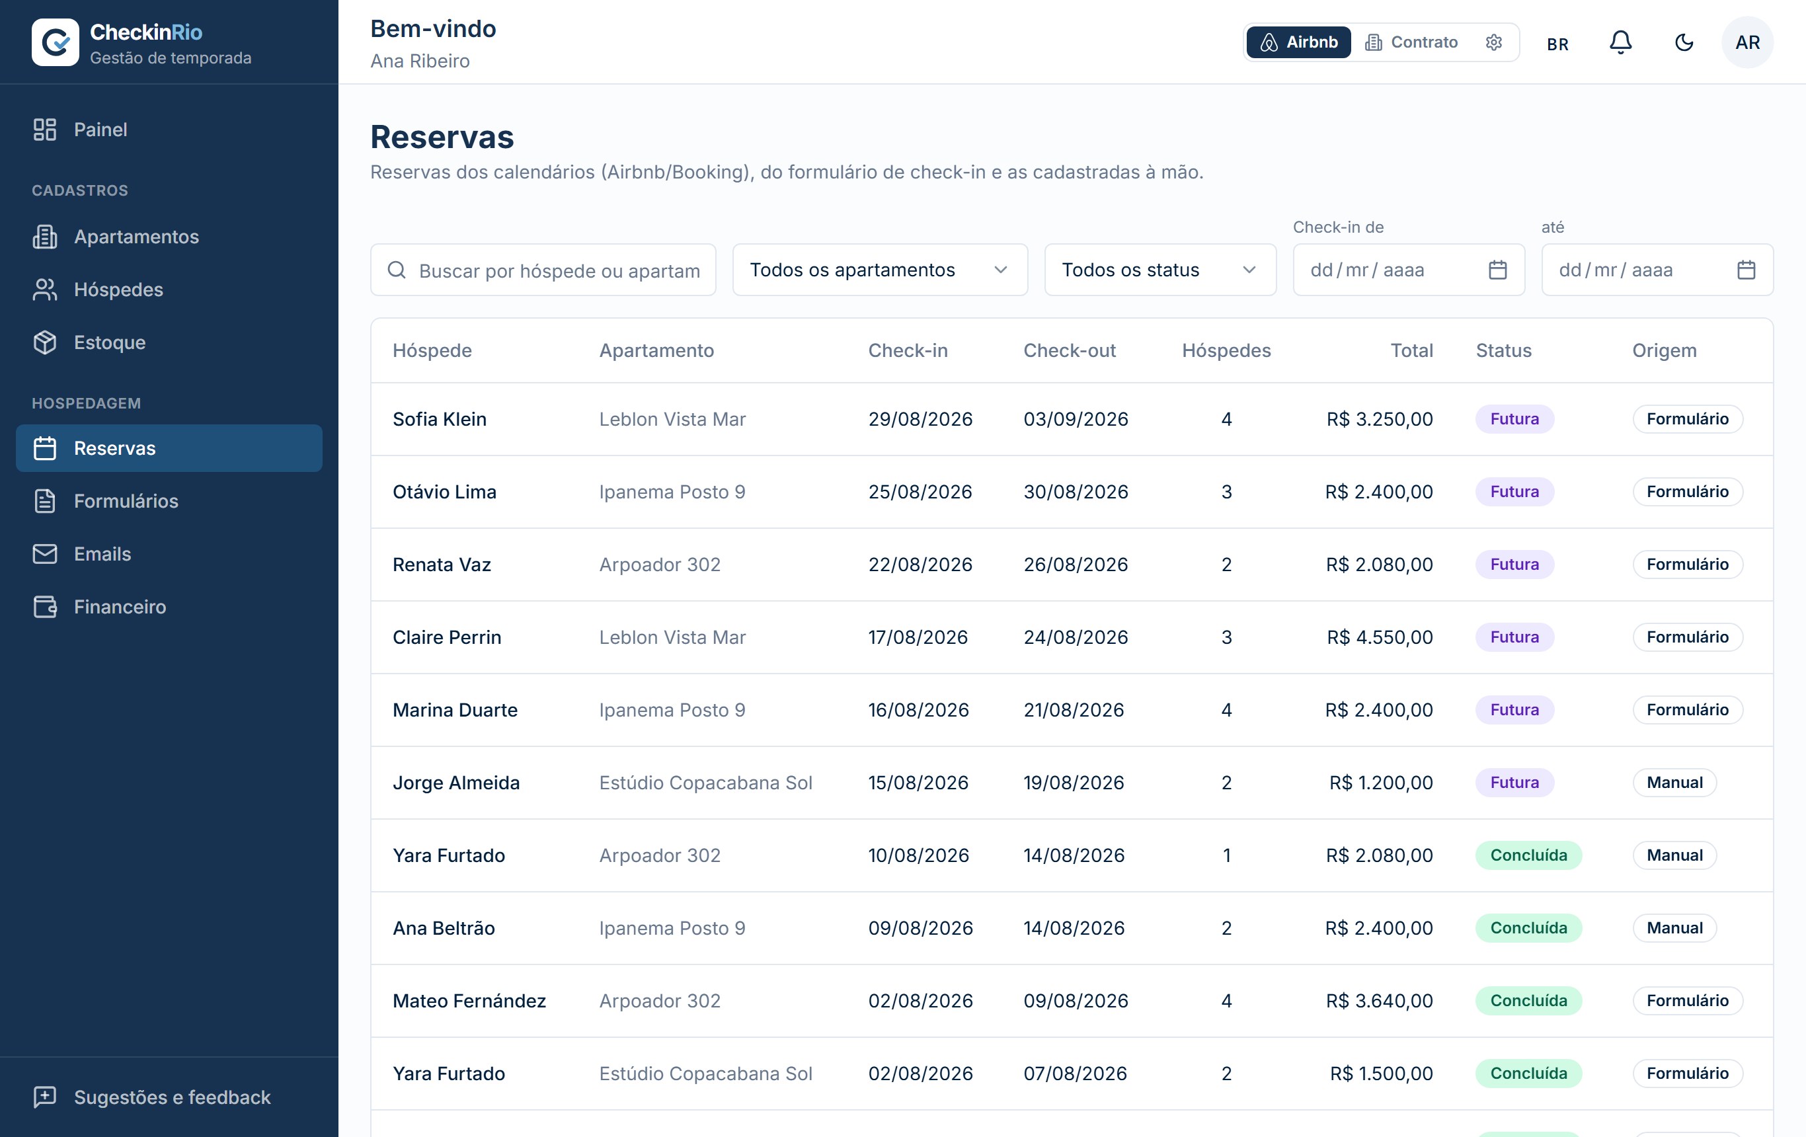The width and height of the screenshot is (1806, 1137).
Task: Click the Total column header
Action: (1411, 351)
